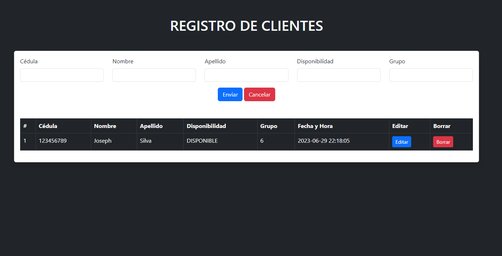Click the REGISTRO DE CLIENTES heading

coord(247,26)
